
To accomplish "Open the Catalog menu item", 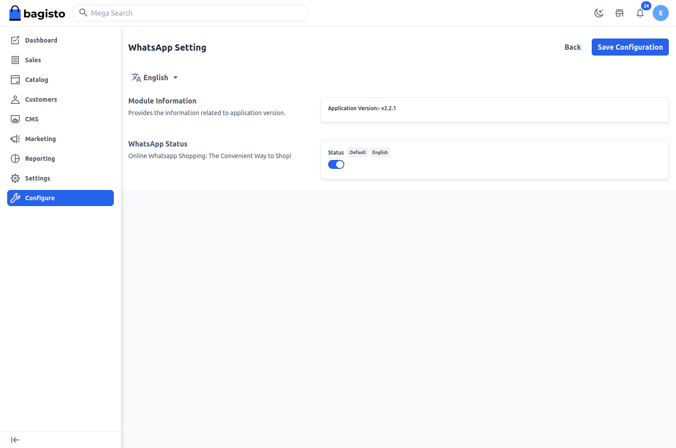I will point(61,80).
